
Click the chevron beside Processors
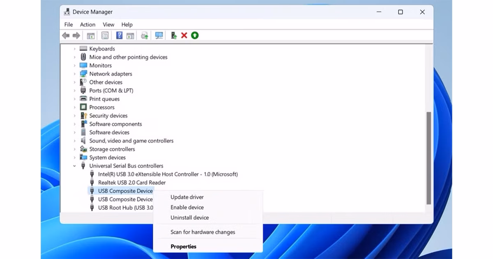click(74, 107)
